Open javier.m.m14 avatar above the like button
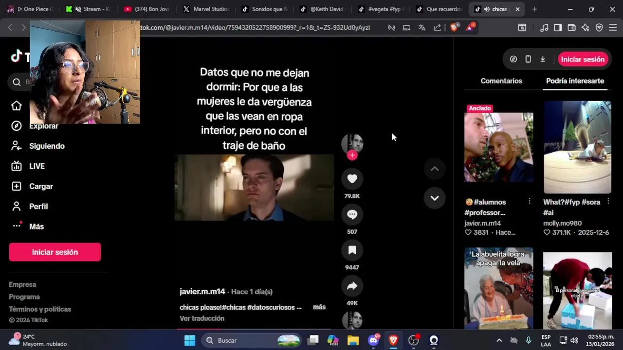623x350 pixels. click(x=352, y=143)
